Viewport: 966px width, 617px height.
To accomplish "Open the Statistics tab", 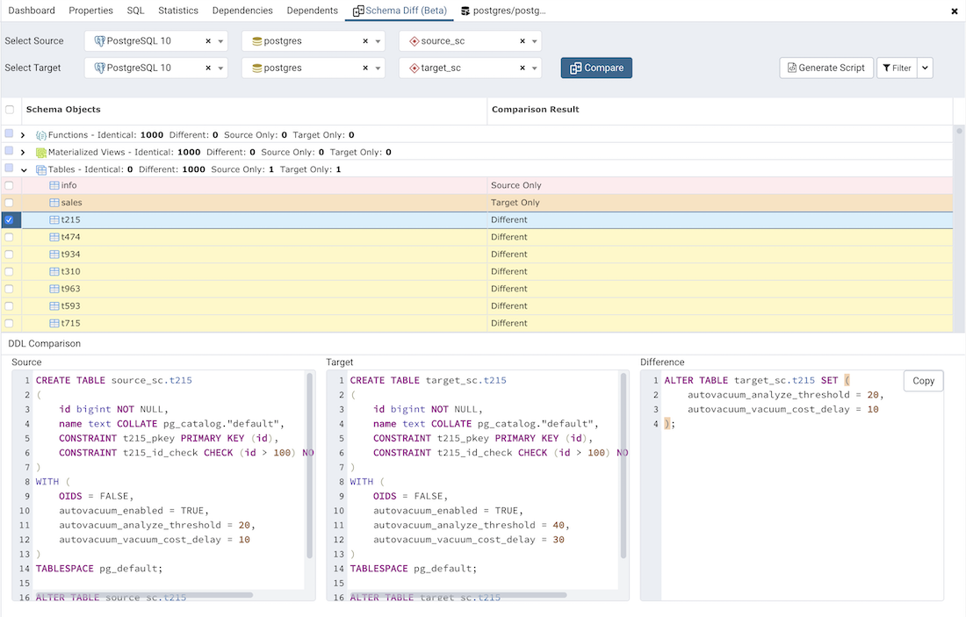I will click(178, 11).
